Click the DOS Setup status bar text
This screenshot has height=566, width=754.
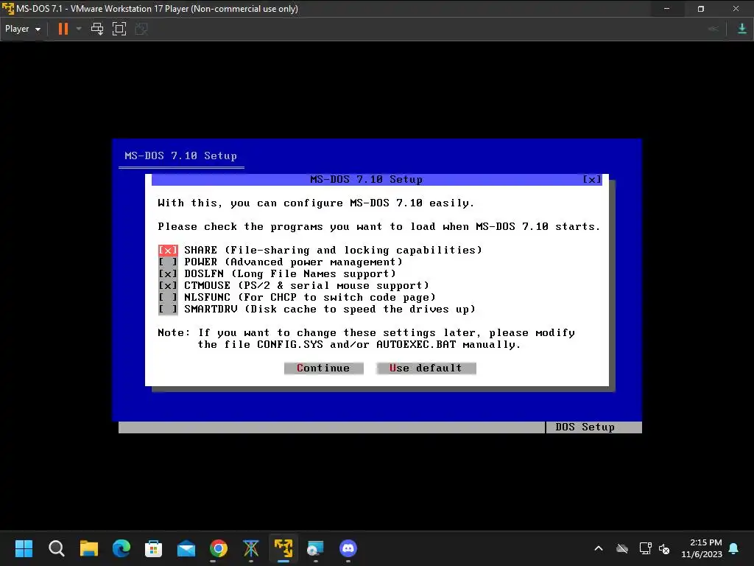pos(585,427)
